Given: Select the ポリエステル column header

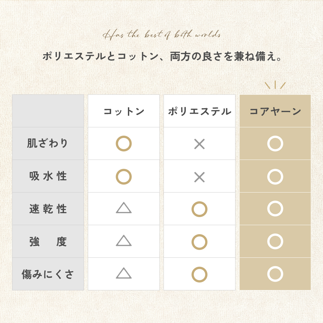Looking at the screenshot, I should tap(200, 111).
